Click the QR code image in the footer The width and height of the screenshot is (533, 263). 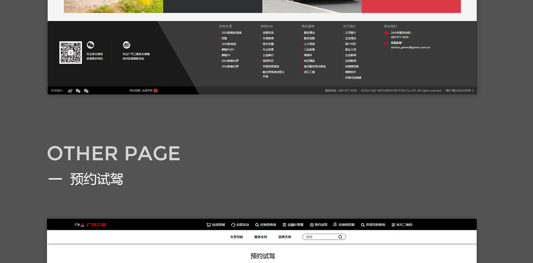(x=71, y=53)
